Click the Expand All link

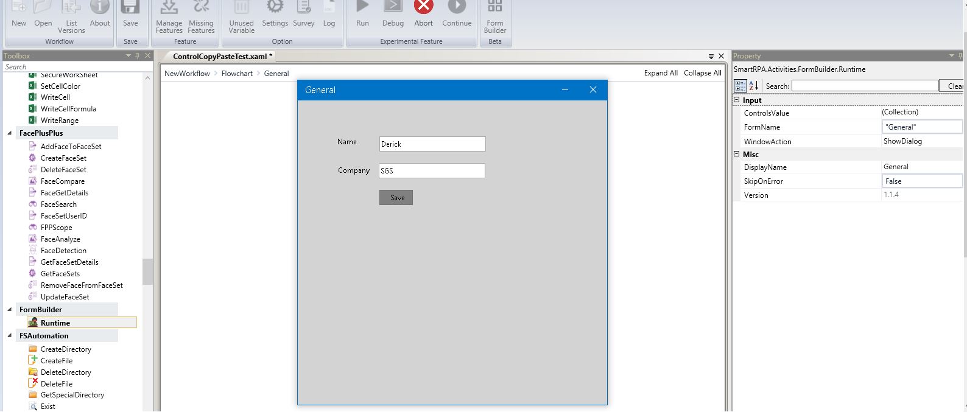(x=661, y=73)
